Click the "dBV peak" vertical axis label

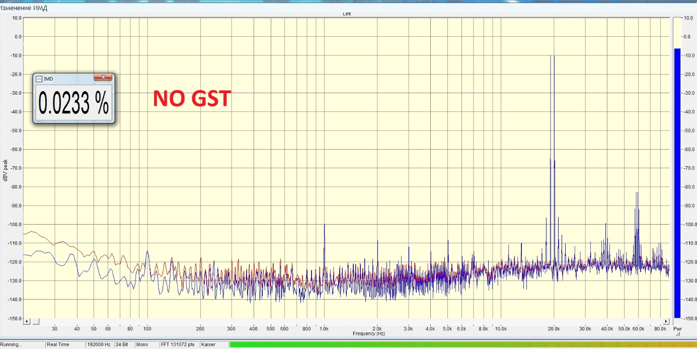[6, 170]
